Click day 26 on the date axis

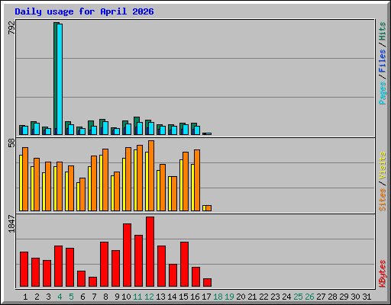click(x=309, y=297)
